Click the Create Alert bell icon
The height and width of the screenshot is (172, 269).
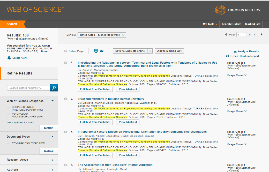pyautogui.click(x=9, y=58)
